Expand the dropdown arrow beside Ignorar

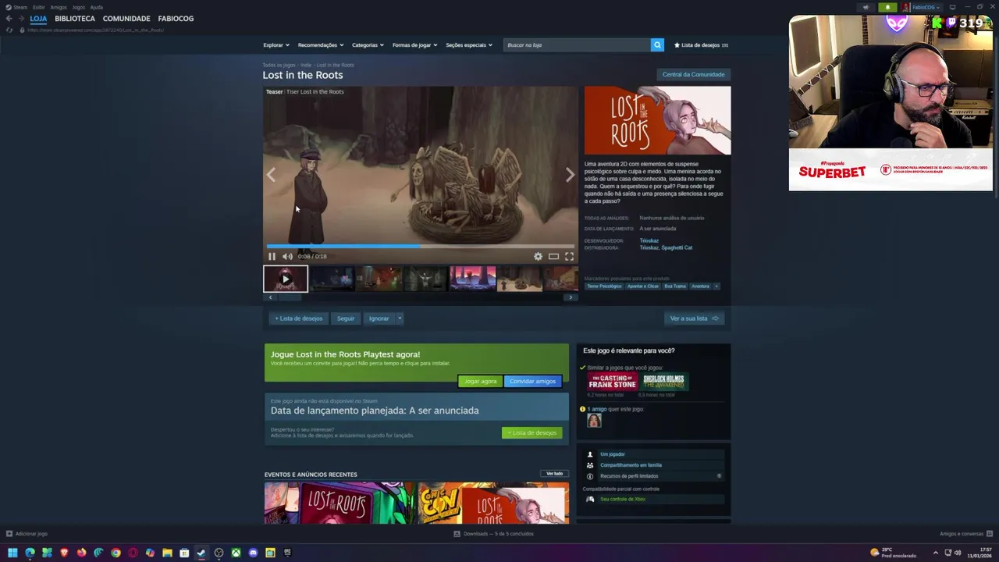point(400,318)
